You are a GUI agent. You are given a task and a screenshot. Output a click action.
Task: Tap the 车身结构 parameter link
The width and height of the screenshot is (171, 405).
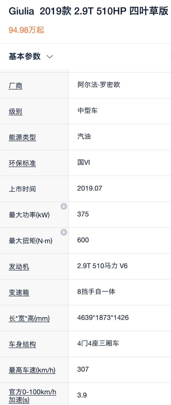(x=22, y=344)
